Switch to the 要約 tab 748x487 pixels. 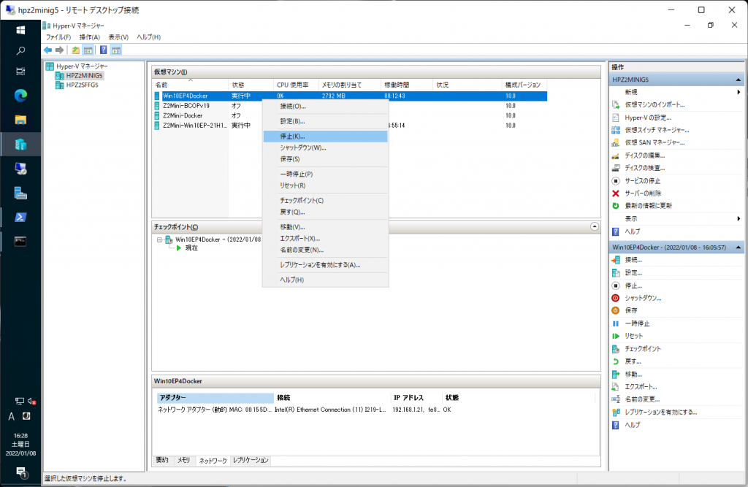[x=162, y=460]
